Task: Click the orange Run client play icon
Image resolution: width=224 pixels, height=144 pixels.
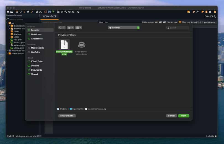Action: 203,12
